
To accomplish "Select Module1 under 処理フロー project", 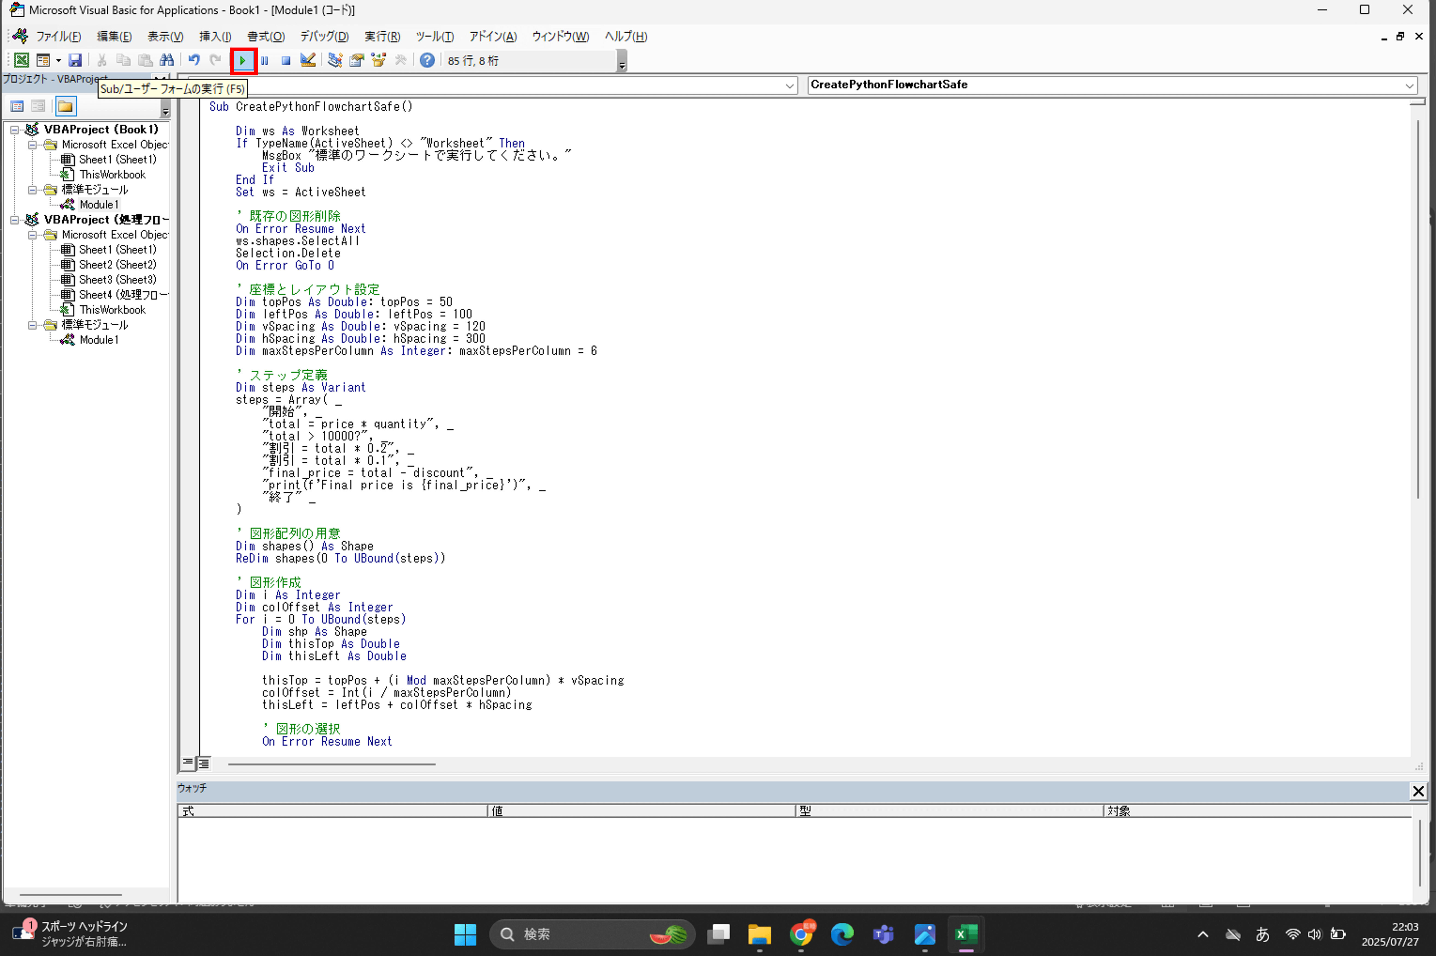I will click(99, 340).
